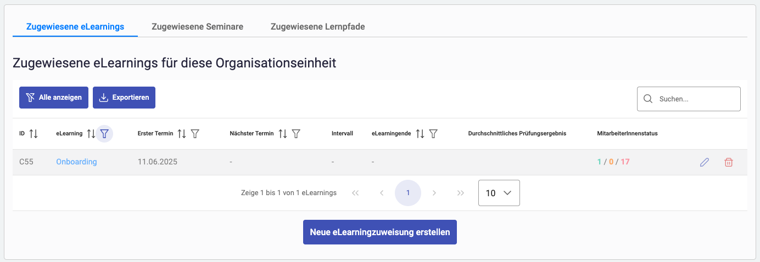Click the Alle anzeigen button
Image resolution: width=760 pixels, height=262 pixels.
point(54,98)
